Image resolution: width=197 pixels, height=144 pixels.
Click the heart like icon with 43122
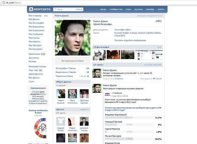tap(154, 79)
